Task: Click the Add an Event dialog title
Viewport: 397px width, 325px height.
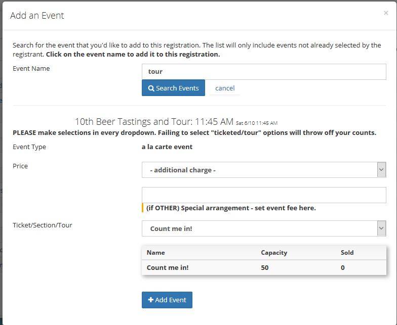Action: (37, 16)
